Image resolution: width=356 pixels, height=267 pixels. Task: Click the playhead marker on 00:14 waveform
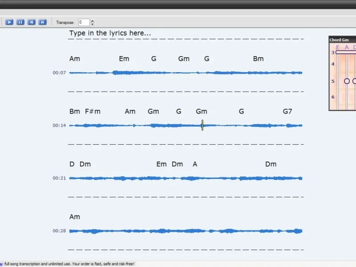click(x=202, y=125)
